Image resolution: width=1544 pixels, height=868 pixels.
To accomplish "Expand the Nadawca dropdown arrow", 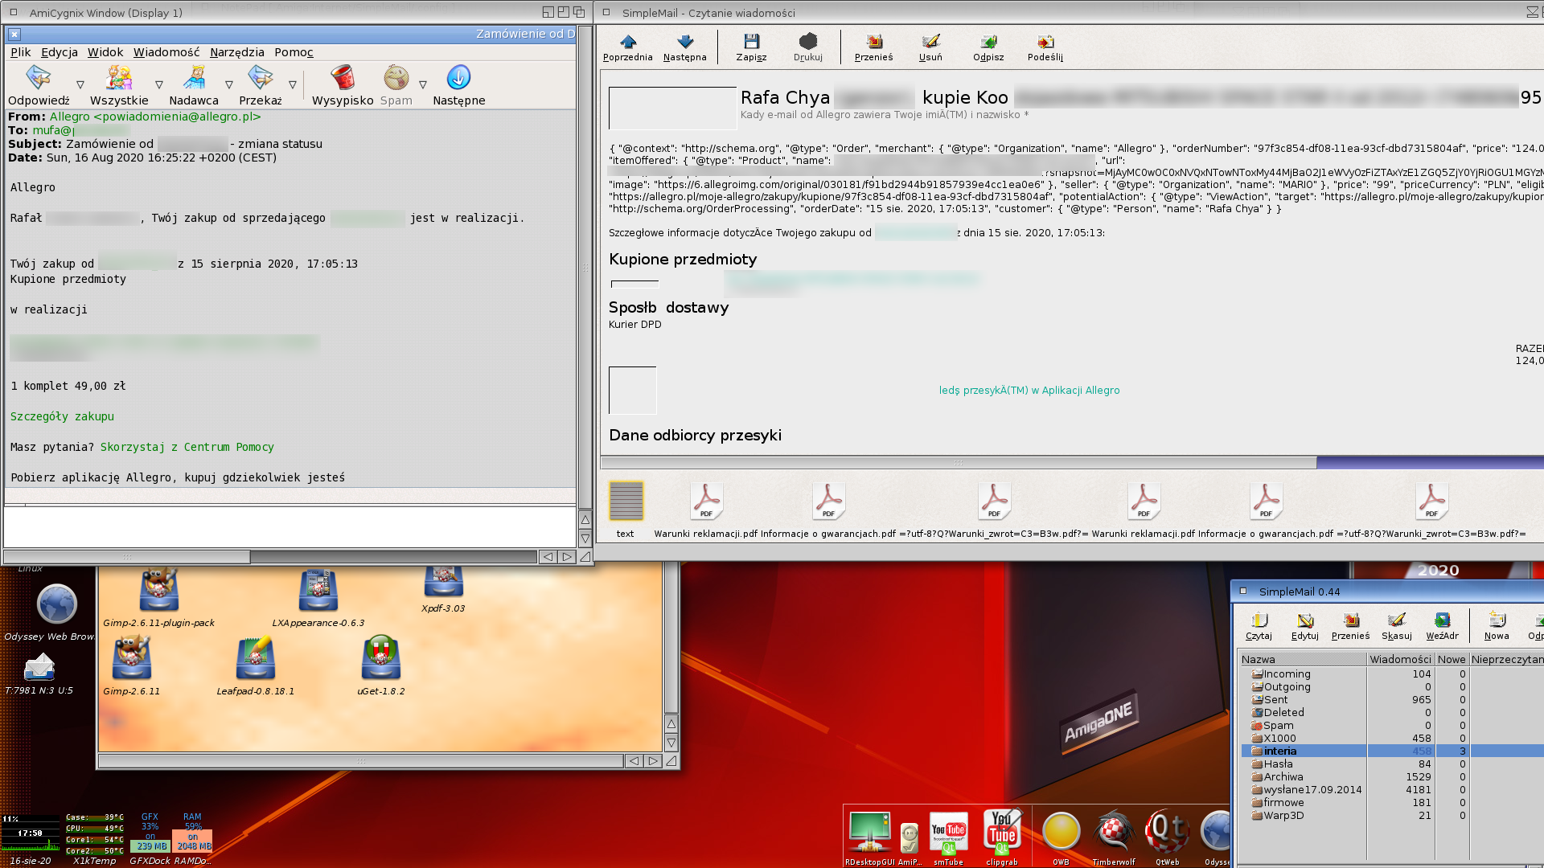I will coord(229,84).
